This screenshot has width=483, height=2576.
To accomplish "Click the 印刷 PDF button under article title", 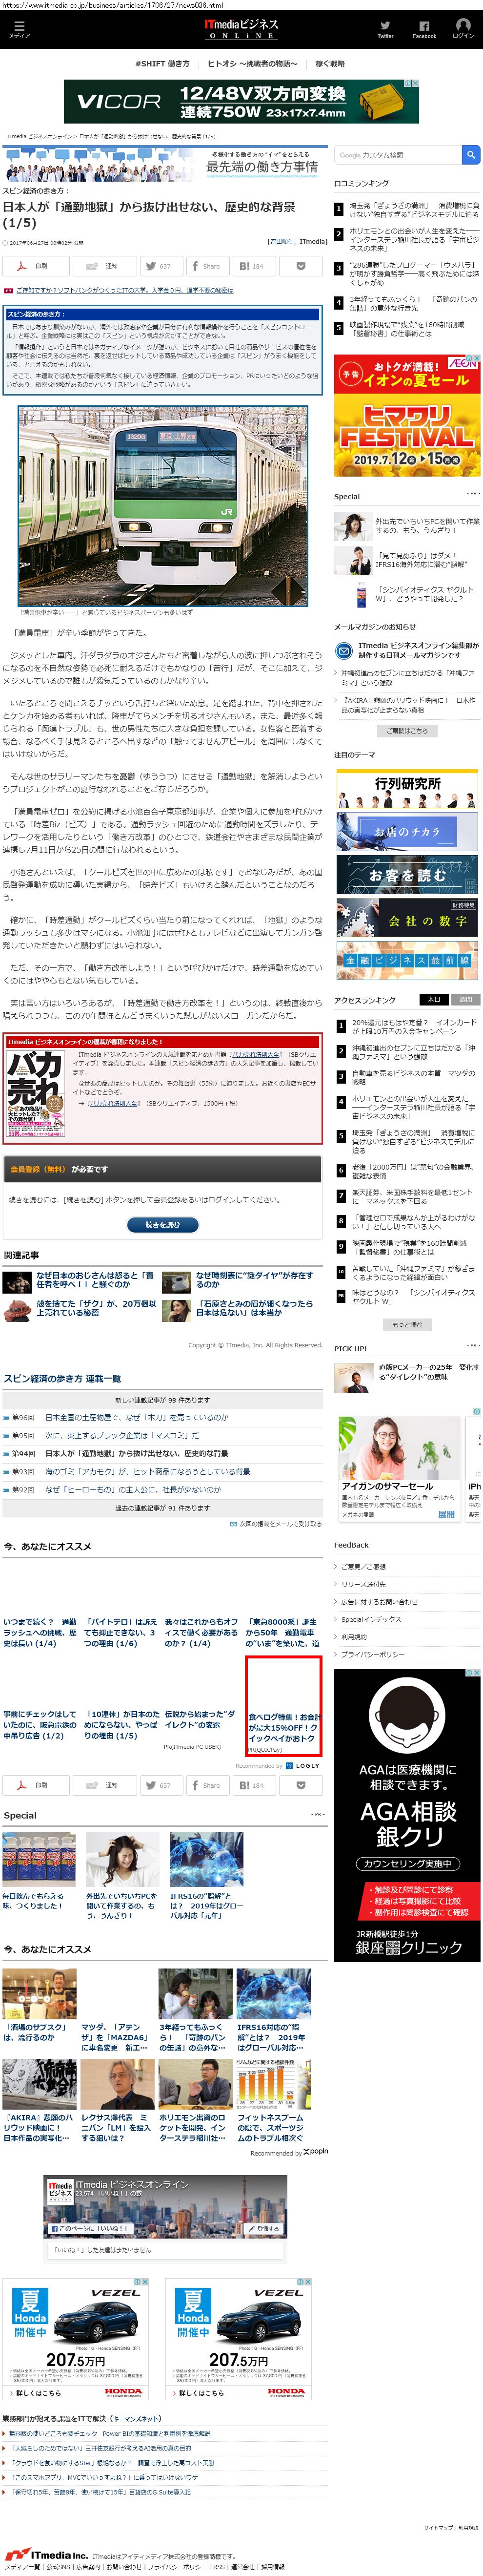I will 36,266.
